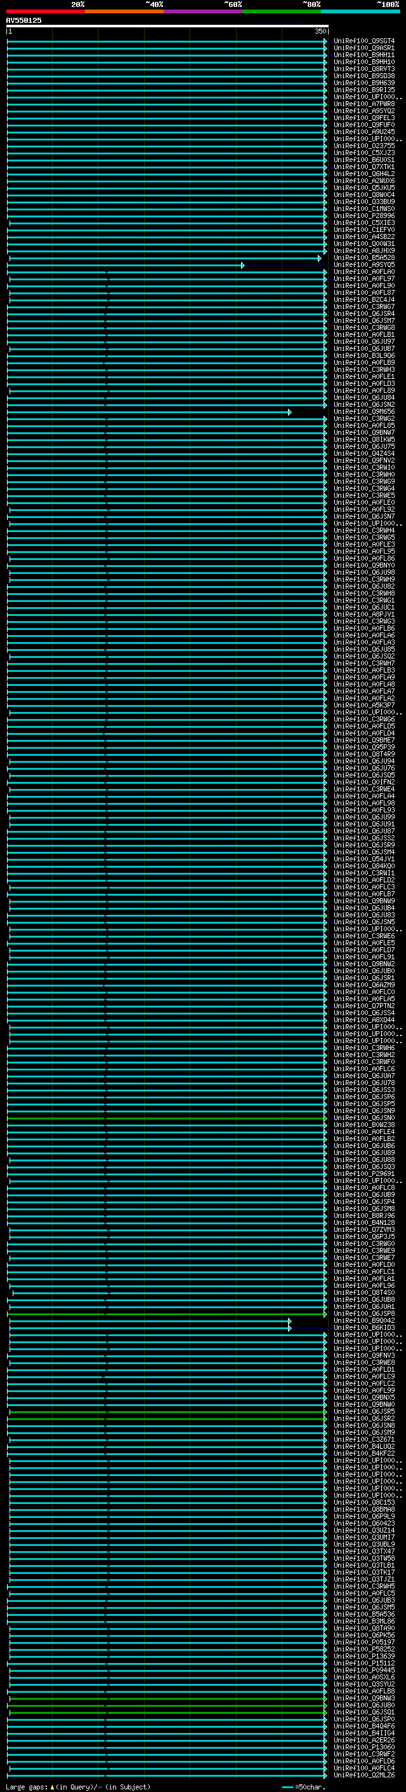Select the UniRef100_B6KID3 label
This screenshot has height=1792, width=406.
click(363, 1327)
